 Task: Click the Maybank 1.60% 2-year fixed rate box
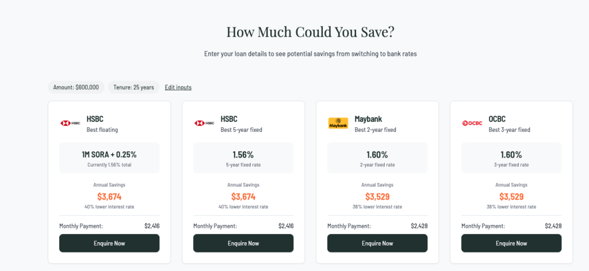coord(377,158)
